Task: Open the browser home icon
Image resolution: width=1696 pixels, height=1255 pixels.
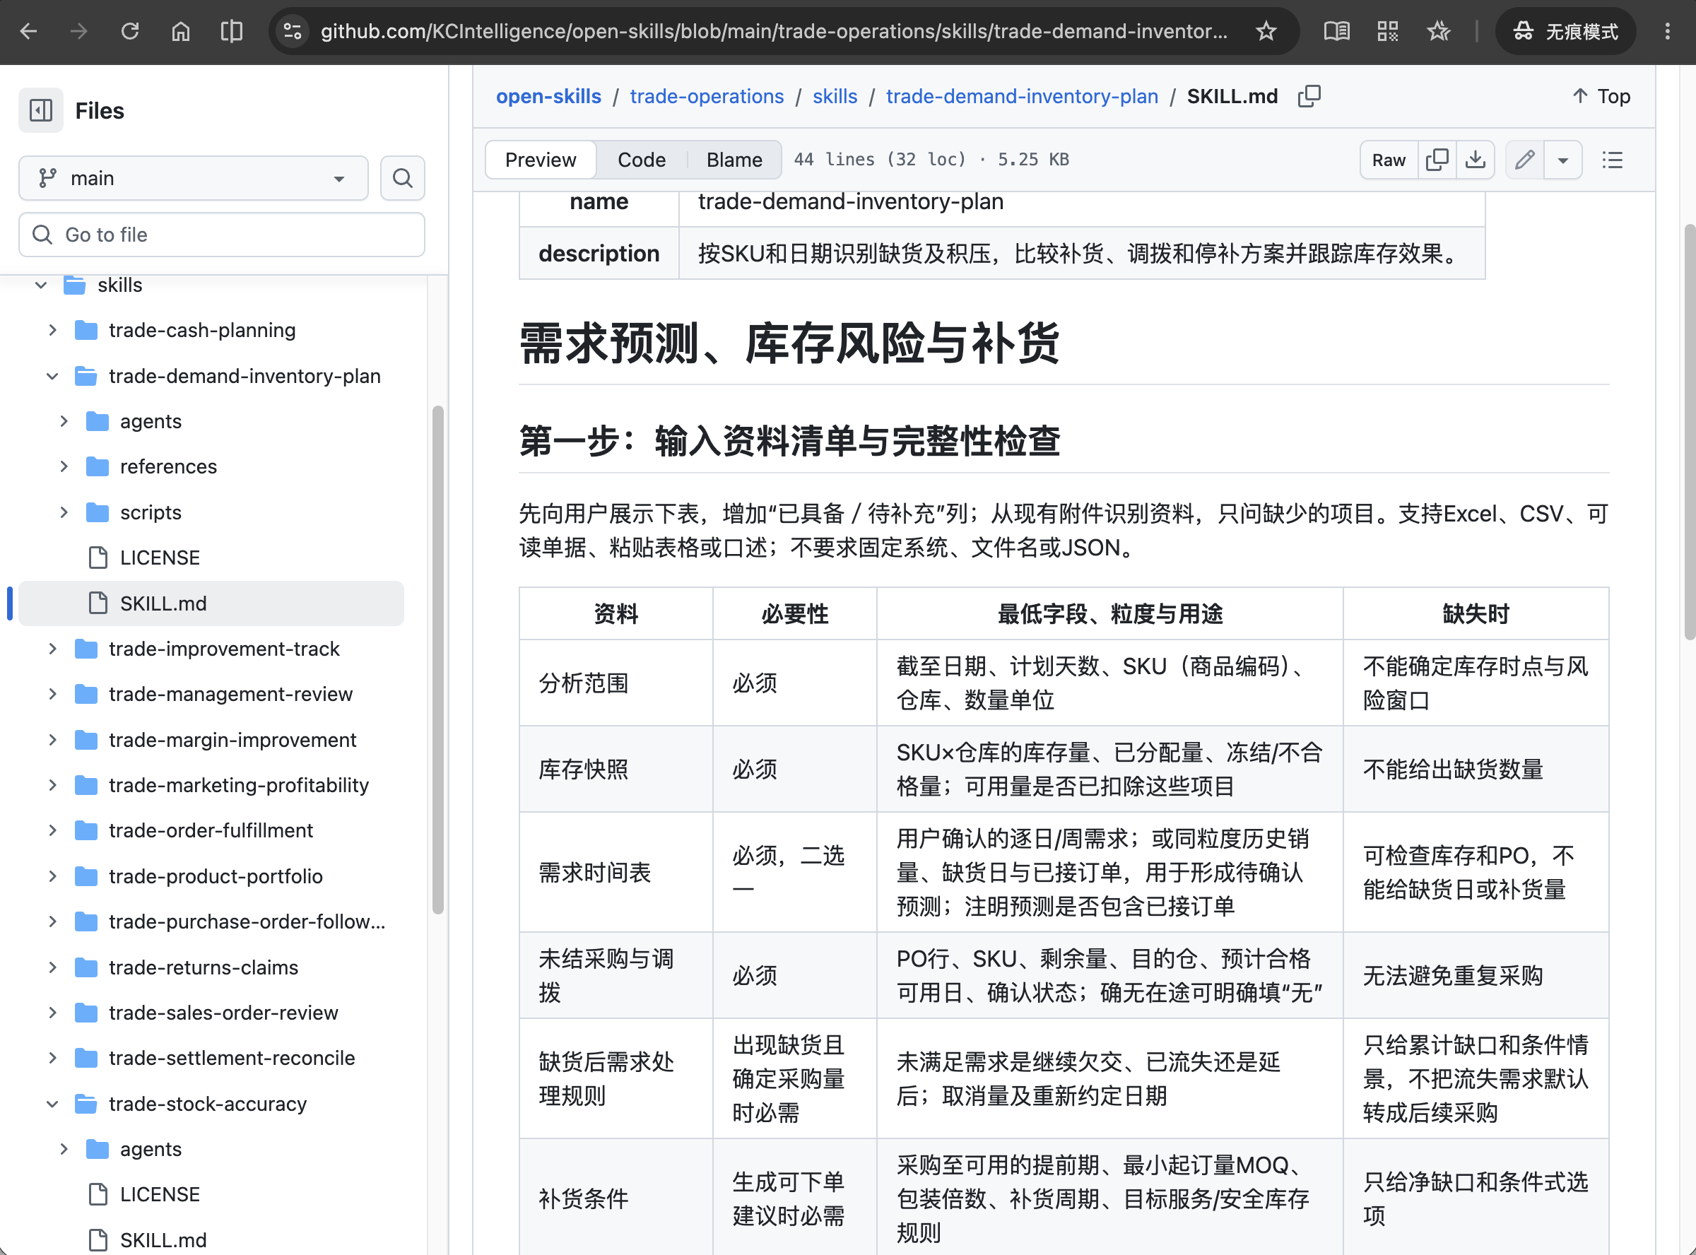Action: point(181,31)
